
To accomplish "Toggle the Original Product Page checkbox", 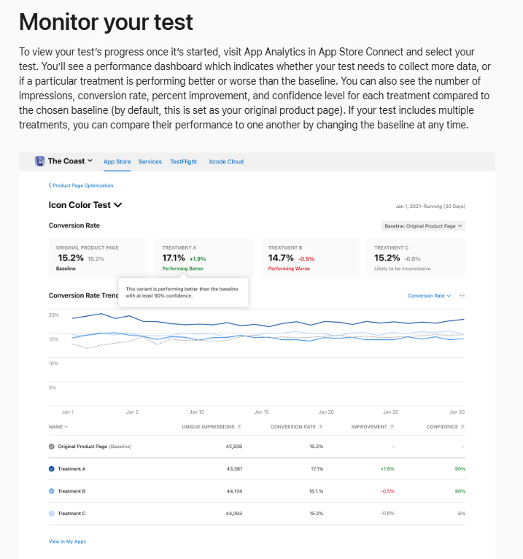I will point(52,446).
